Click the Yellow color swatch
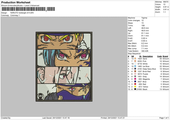 [135, 87]
